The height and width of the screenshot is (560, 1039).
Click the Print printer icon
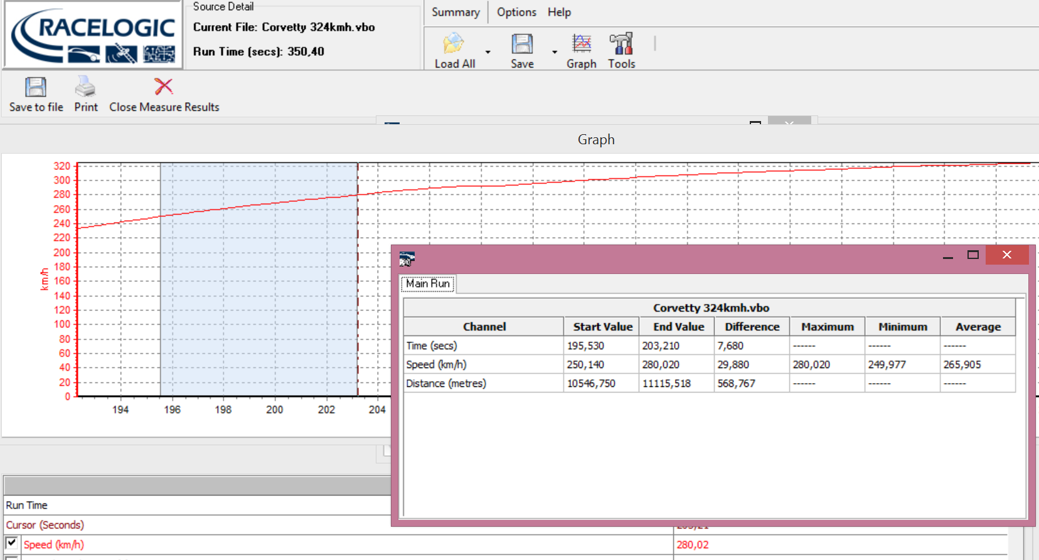[x=85, y=87]
